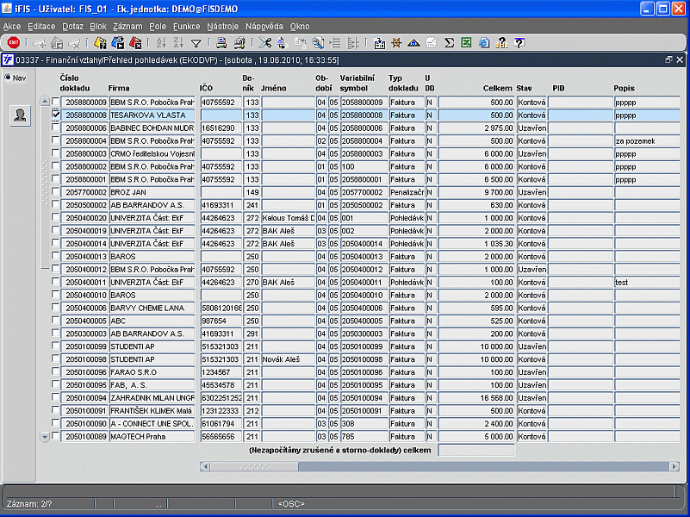Click the horizontal scrollbar thumb

(254, 466)
